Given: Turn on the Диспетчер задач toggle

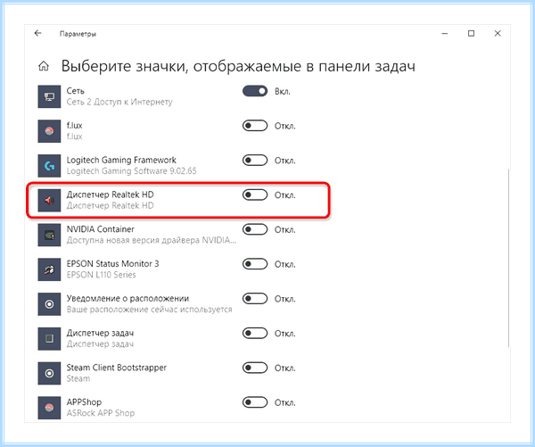Looking at the screenshot, I should 255,334.
